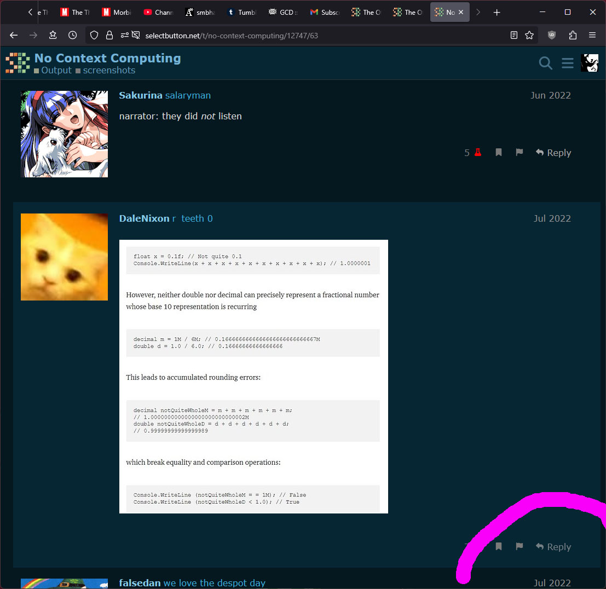Bookmark Sakurina's post

[x=499, y=152]
